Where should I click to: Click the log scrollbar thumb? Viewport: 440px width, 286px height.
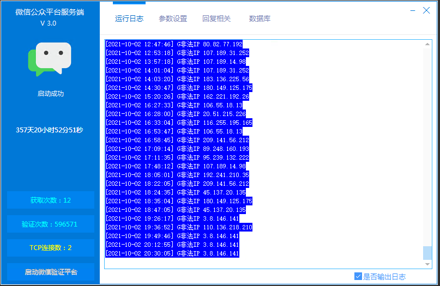point(427,253)
